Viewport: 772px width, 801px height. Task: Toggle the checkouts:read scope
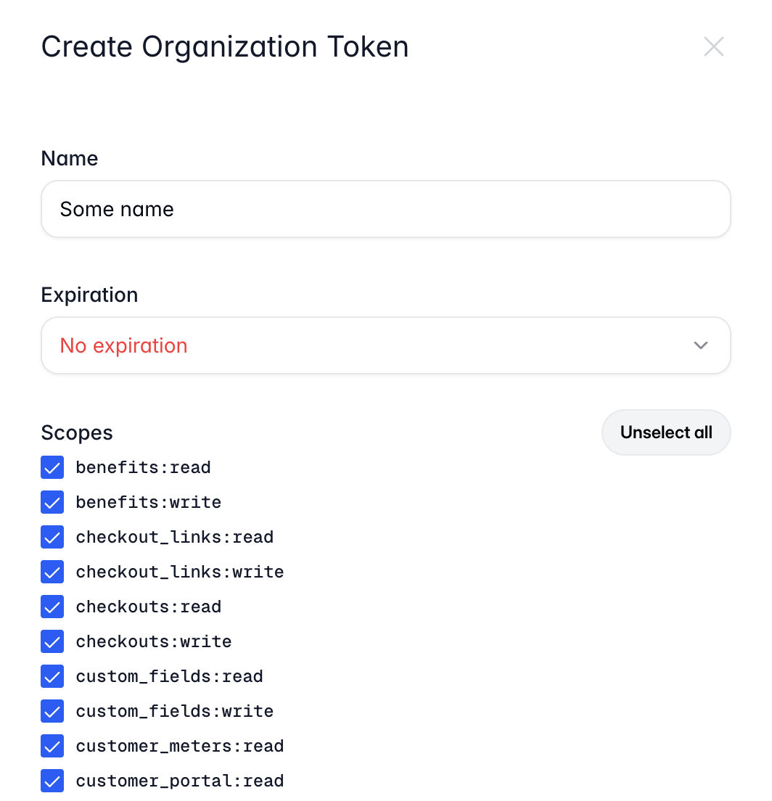coord(52,607)
